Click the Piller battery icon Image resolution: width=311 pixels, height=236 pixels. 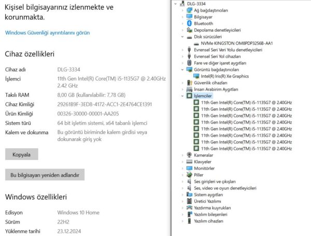pos(189,175)
